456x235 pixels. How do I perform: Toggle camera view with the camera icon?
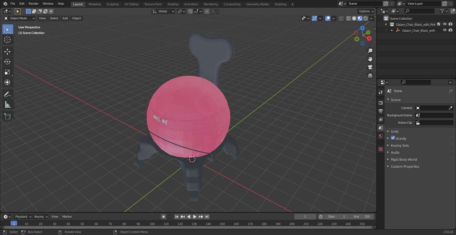click(x=370, y=67)
